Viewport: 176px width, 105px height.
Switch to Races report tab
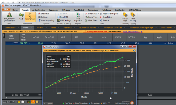(53, 28)
